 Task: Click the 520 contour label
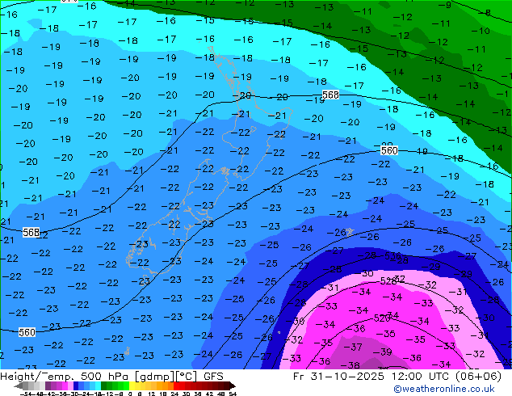pyautogui.click(x=382, y=318)
